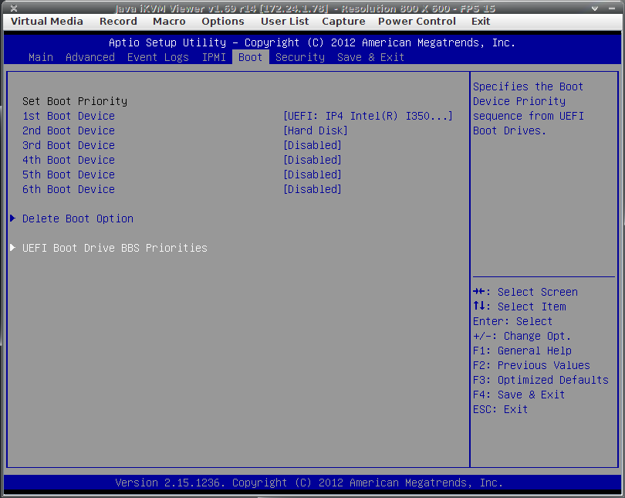The image size is (625, 498).
Task: Switch to the Main BIOS tab
Action: (x=41, y=57)
